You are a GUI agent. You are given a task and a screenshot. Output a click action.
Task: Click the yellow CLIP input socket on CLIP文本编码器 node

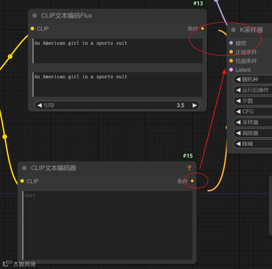pyautogui.click(x=22, y=181)
